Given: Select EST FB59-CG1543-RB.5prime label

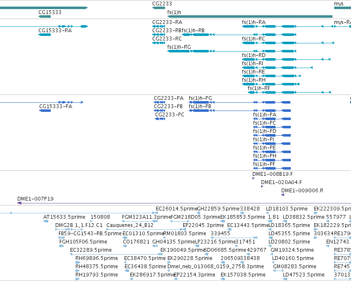Looking at the screenshot, I should tap(90, 234).
